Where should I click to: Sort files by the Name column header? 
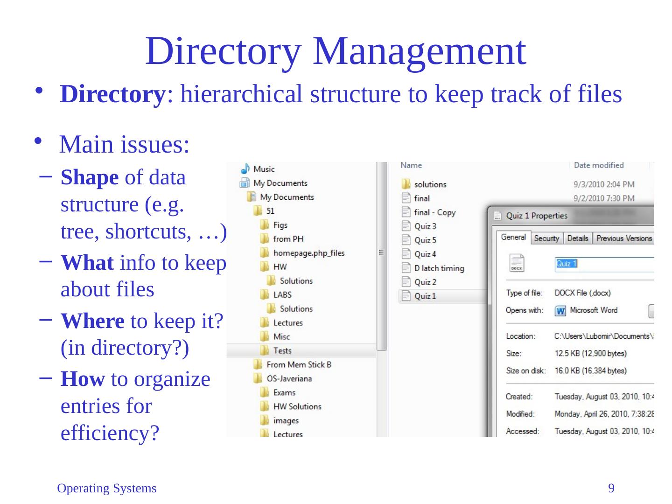pyautogui.click(x=411, y=165)
